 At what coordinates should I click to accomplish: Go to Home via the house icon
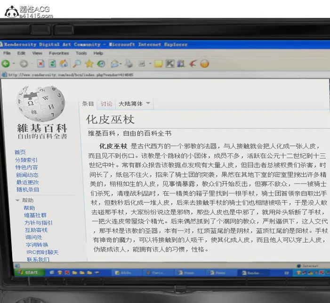pyautogui.click(x=64, y=64)
